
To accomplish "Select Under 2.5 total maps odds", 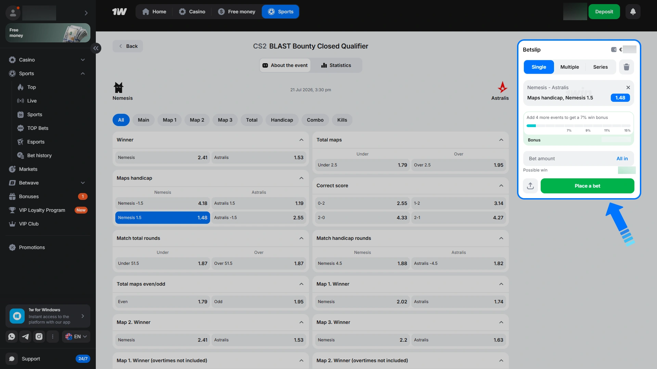I will 362,165.
